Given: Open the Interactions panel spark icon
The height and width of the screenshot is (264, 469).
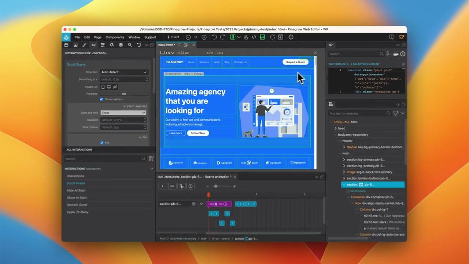Looking at the screenshot, I should coord(130,45).
